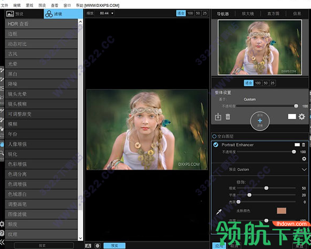Switch to the 放大镜 tab
The width and height of the screenshot is (311, 249).
pyautogui.click(x=248, y=14)
